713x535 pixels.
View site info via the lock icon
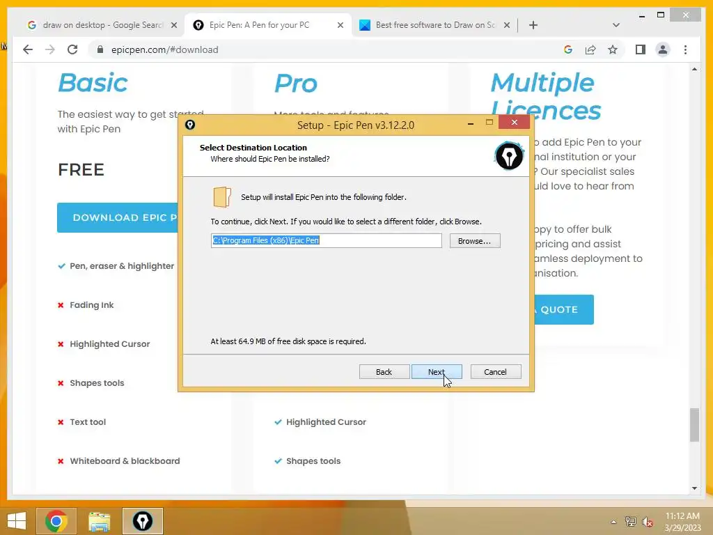coord(100,49)
